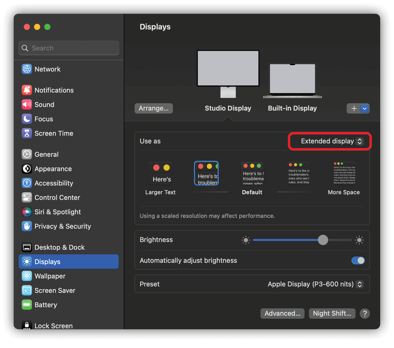Click the Built-in Display label
Screen dimensions: 394x348
(x=292, y=108)
